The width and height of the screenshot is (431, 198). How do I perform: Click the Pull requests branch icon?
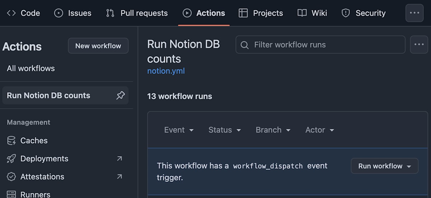[110, 13]
